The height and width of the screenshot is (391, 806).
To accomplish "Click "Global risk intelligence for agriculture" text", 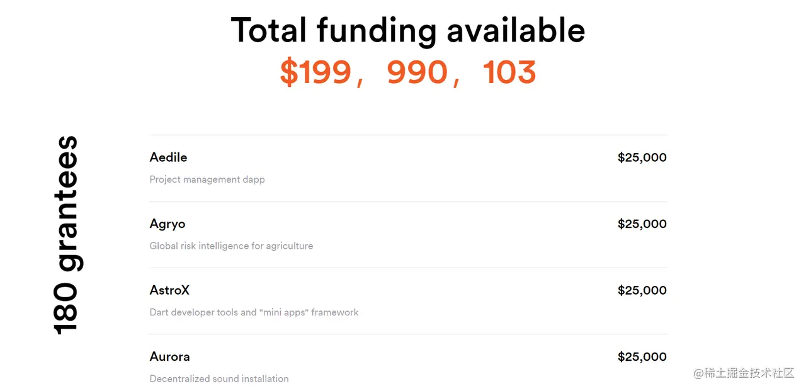I will (x=231, y=246).
